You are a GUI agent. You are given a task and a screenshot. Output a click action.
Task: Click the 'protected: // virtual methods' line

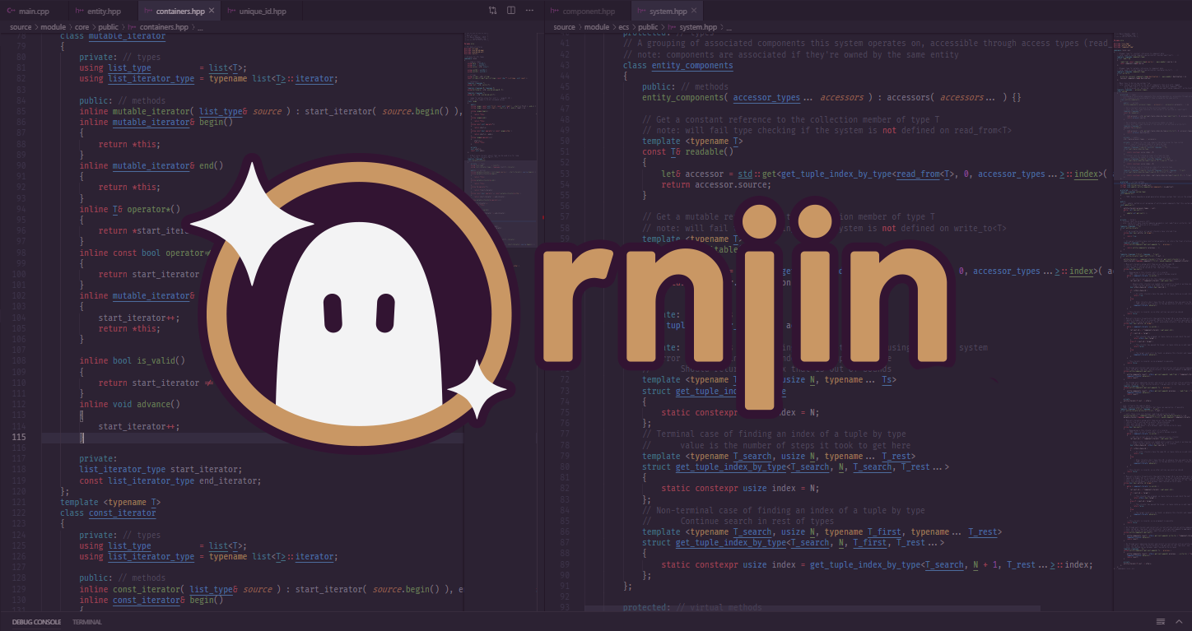(692, 608)
